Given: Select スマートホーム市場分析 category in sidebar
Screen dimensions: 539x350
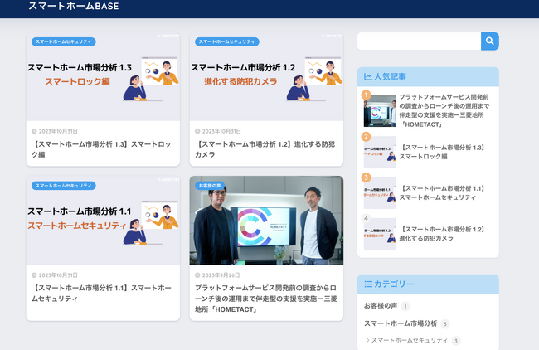Looking at the screenshot, I should click(x=401, y=323).
